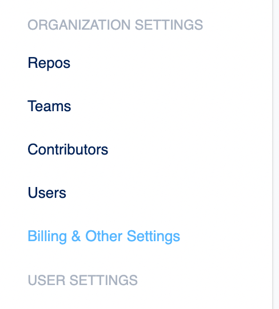Select the gray USER SETTINGS label
Image resolution: width=279 pixels, height=309 pixels.
click(82, 280)
